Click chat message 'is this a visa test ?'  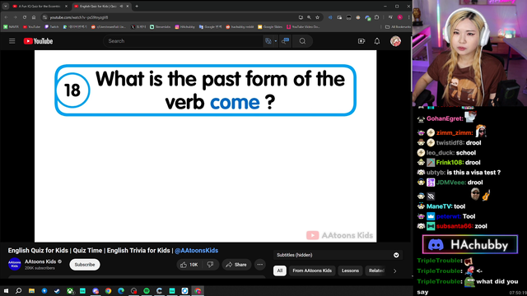point(473,173)
